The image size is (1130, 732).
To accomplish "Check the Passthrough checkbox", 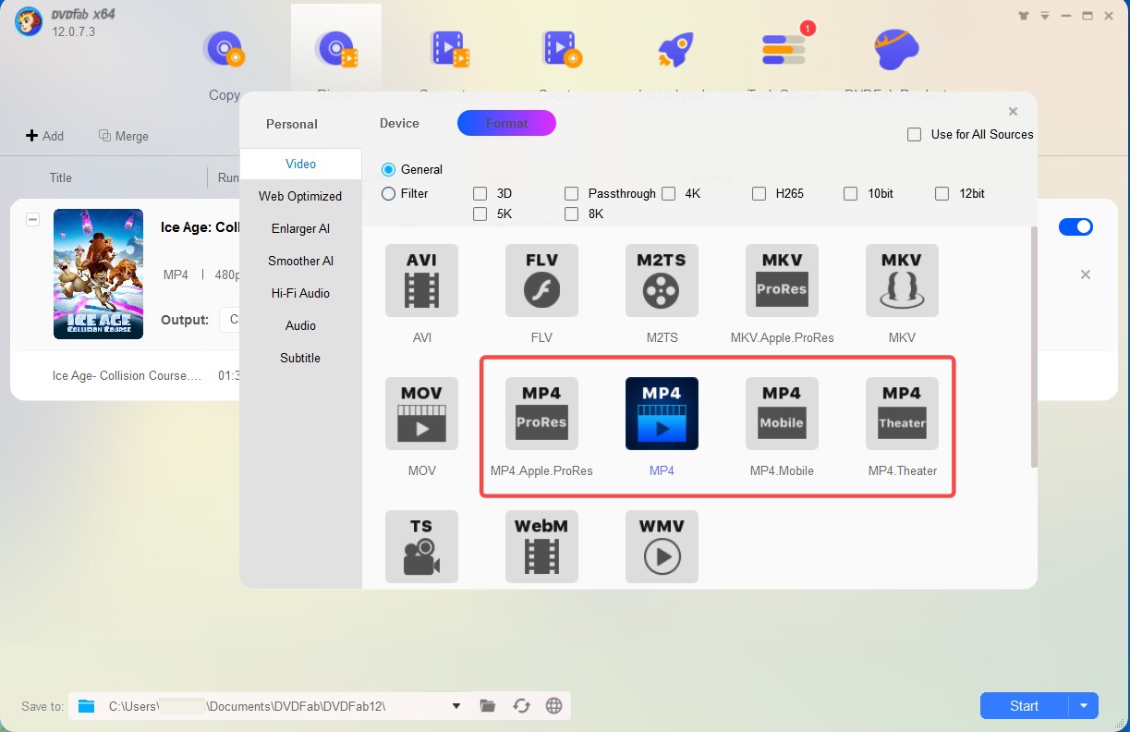I will (x=572, y=194).
